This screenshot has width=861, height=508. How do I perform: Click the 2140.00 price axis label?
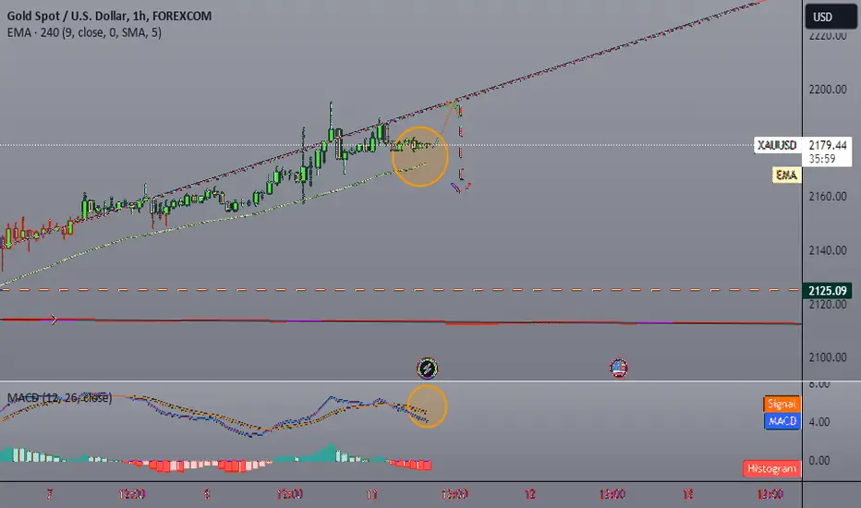click(x=828, y=250)
